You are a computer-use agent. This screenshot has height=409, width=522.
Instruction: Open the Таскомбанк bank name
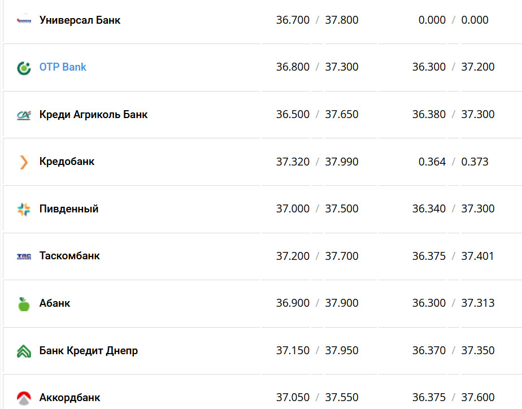(x=69, y=256)
